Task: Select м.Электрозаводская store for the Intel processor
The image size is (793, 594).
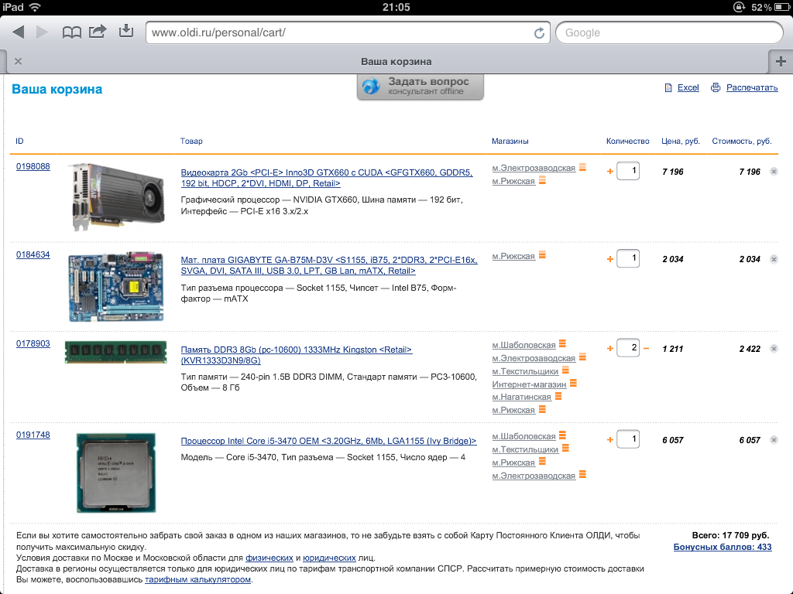Action: coord(534,476)
